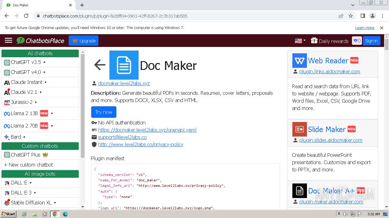This screenshot has height=218, width=389.
Task: Open the docmaker.level2labs.xyz author link
Action: tap(124, 83)
